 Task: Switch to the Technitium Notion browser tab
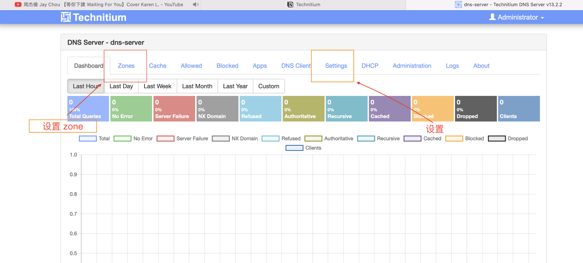(304, 4)
